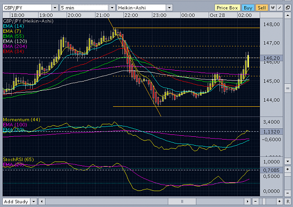Click the StochRSI (65) study label
Image resolution: width=293 pixels, height=207 pixels.
point(18,160)
